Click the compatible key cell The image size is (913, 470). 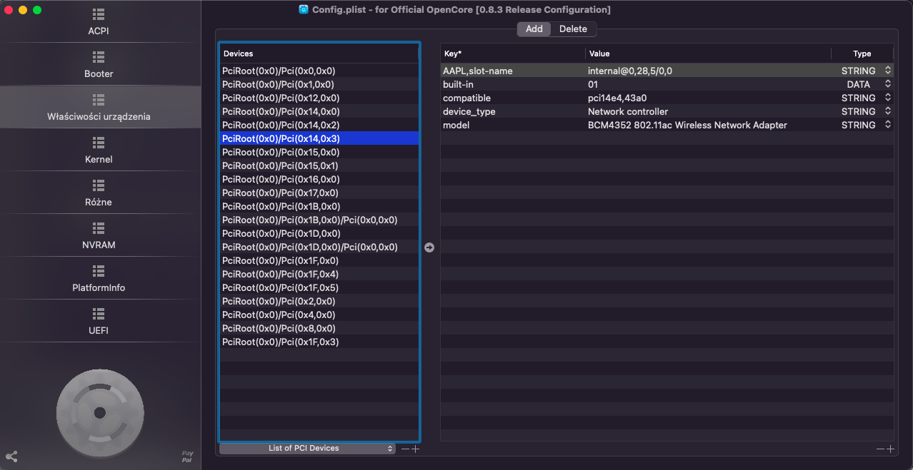(512, 98)
